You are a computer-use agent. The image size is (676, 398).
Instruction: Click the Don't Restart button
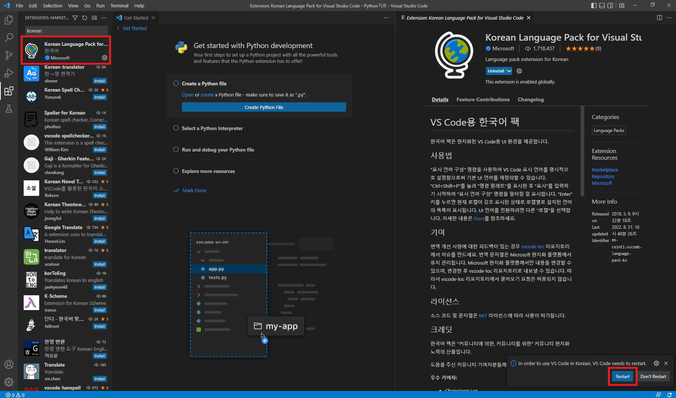[653, 376]
